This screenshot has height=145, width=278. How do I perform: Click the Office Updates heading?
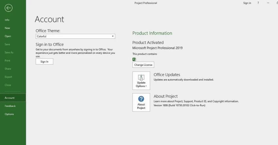click(x=167, y=75)
